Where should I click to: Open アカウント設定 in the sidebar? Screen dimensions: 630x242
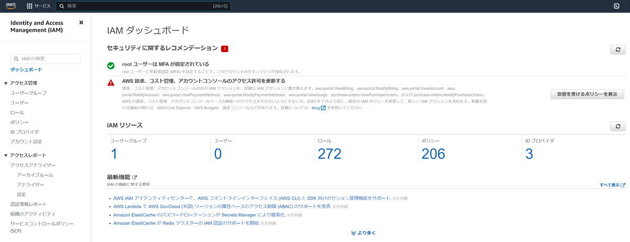[x=26, y=142]
